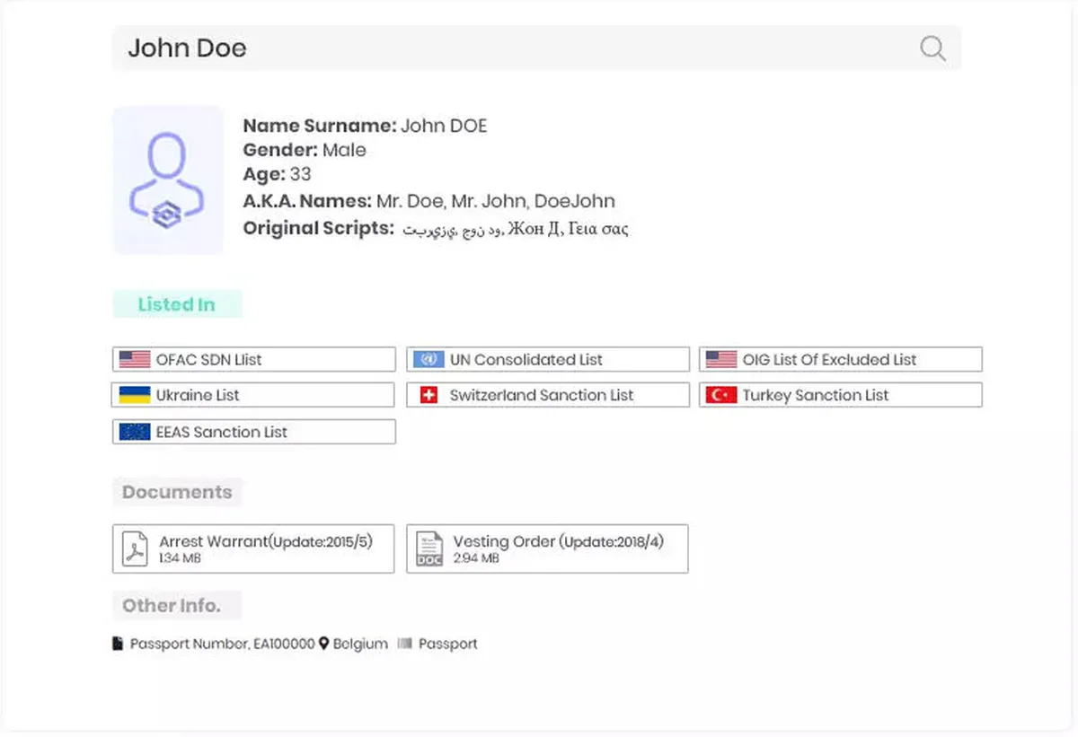This screenshot has height=737, width=1078.
Task: Click the Age: 33 line
Action: click(277, 174)
